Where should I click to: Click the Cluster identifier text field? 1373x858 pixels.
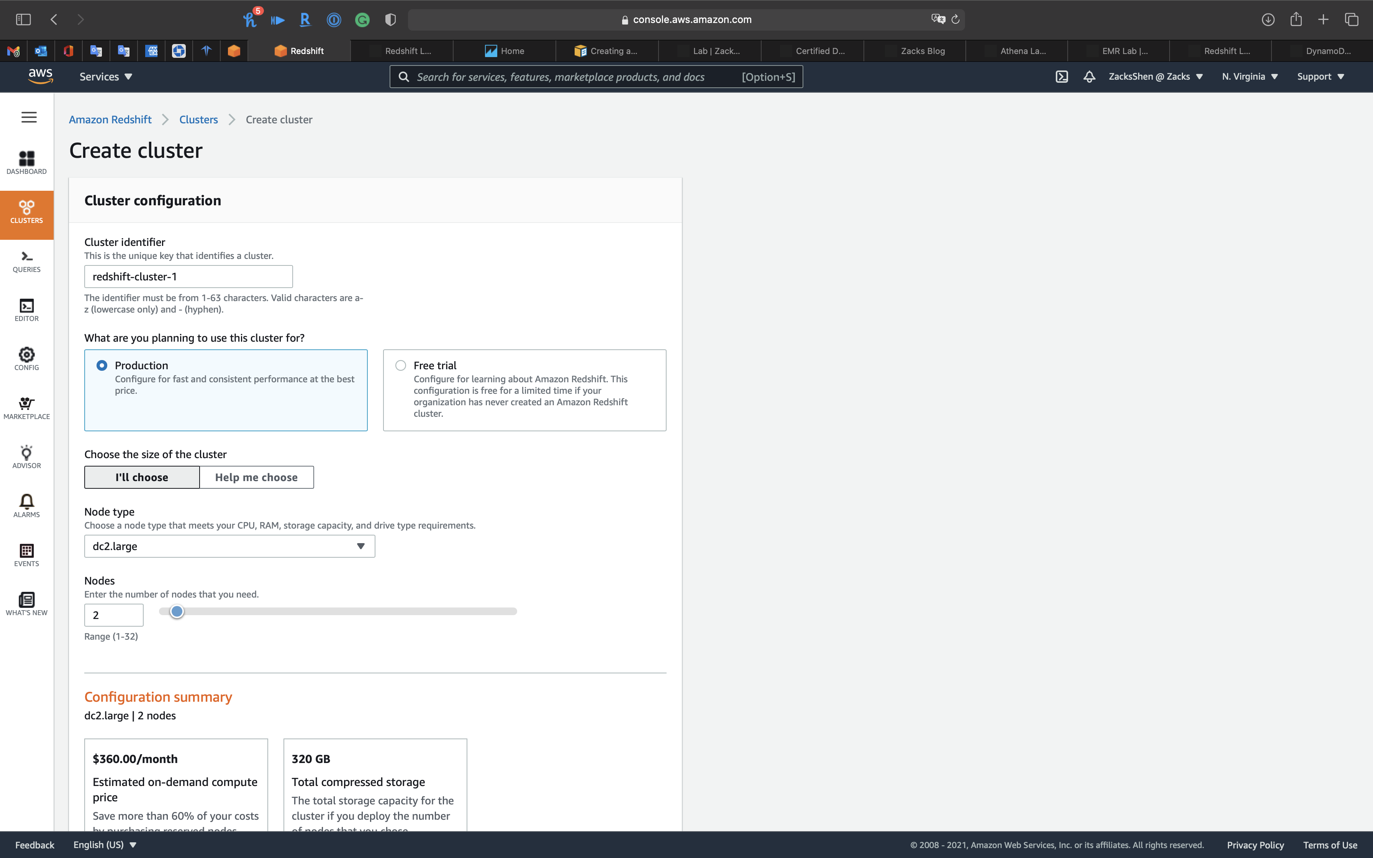(x=188, y=276)
